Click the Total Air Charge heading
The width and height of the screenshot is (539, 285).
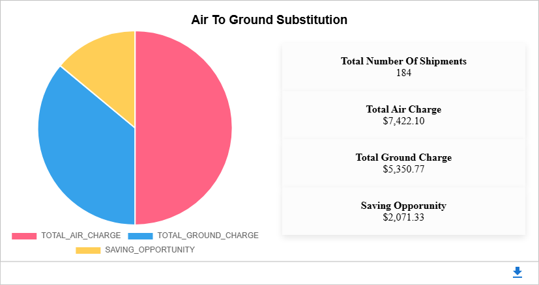click(403, 109)
